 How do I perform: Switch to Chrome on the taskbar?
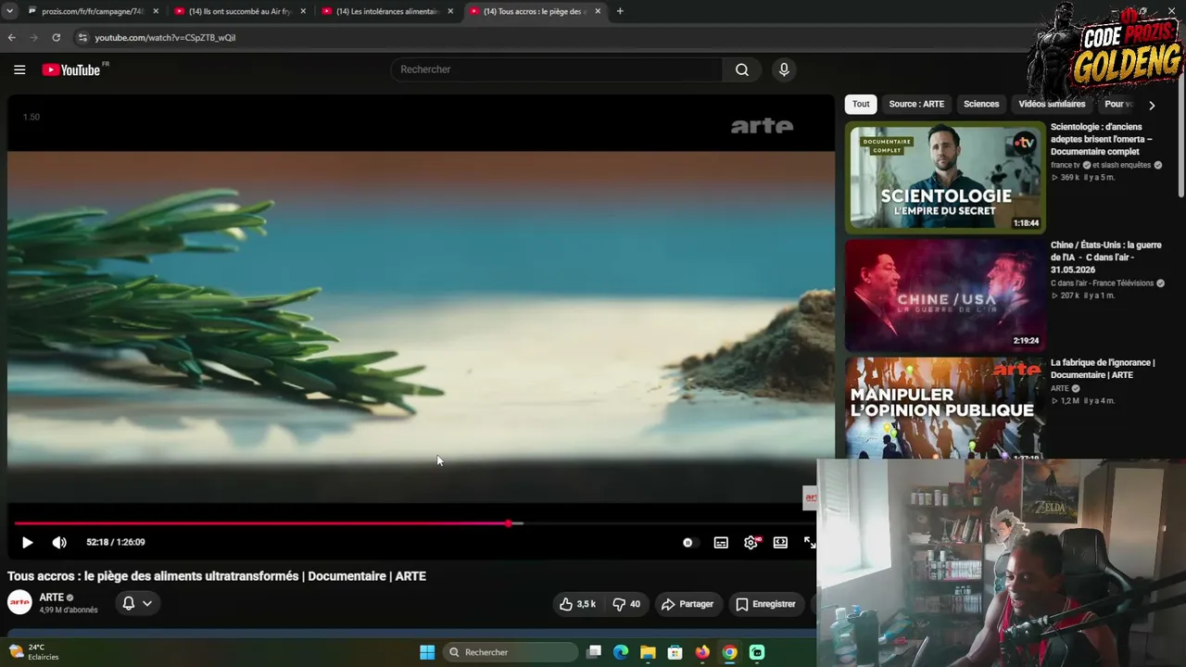pos(730,652)
